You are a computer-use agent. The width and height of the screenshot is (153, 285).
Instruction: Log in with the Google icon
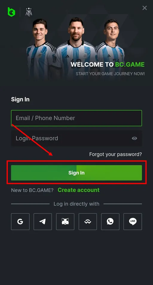pyautogui.click(x=20, y=222)
